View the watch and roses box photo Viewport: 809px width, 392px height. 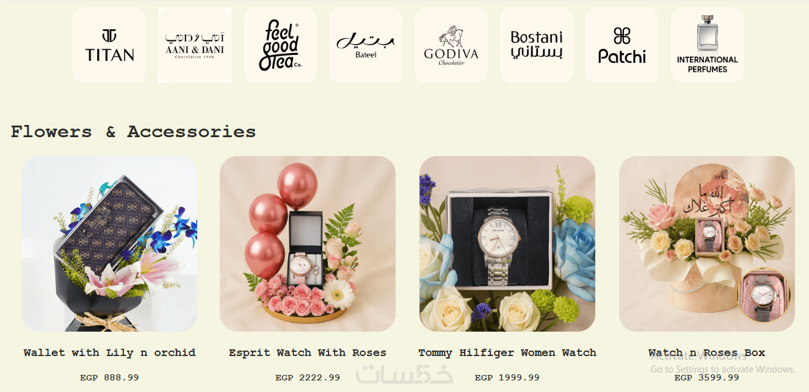707,244
